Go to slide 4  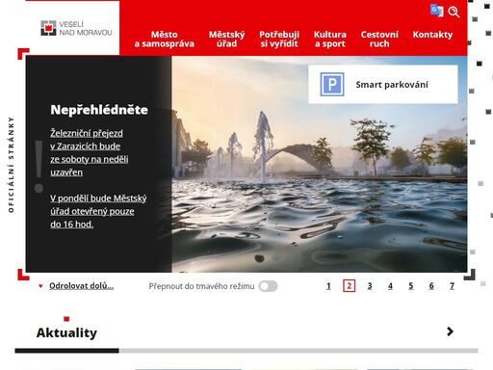tap(390, 286)
